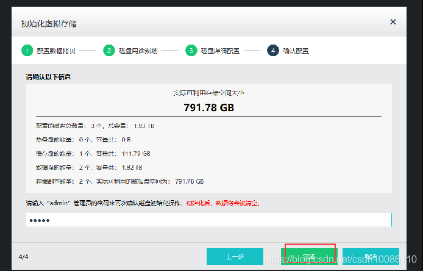Click the 4/4 page indicator

click(23, 256)
